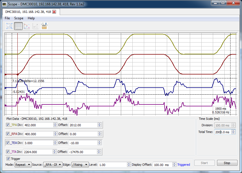Screen dimensions: 242x173
Task: Click the purple _TTA trace marker at plot left edge
Action: pos(6,105)
